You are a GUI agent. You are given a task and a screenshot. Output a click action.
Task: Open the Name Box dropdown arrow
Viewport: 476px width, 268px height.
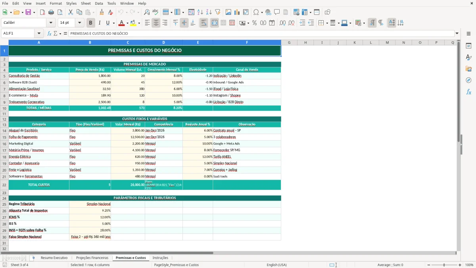39,34
